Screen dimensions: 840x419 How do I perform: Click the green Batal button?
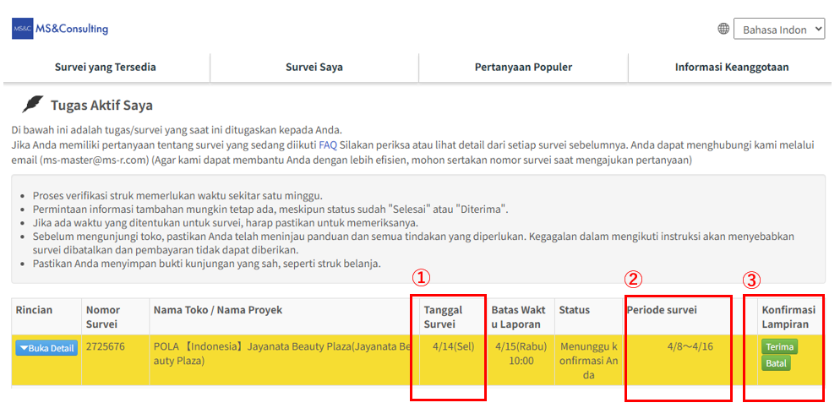tap(776, 363)
